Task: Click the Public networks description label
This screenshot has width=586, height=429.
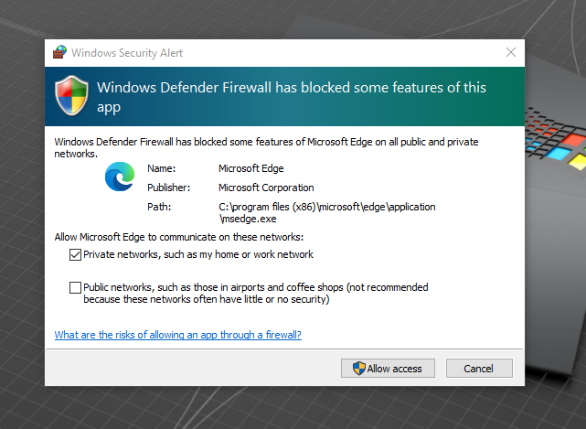Action: 256,294
